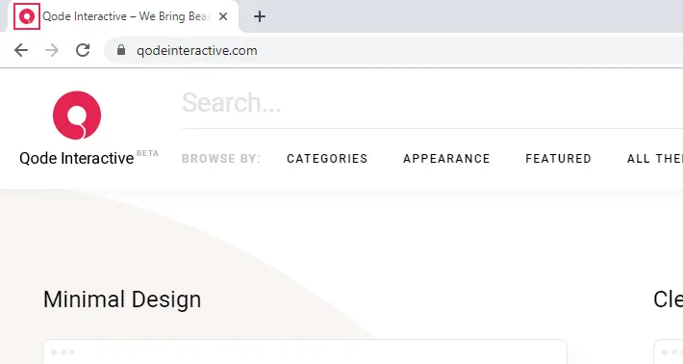
Task: Click the Qode Interactive site name text
Action: pyautogui.click(x=77, y=158)
